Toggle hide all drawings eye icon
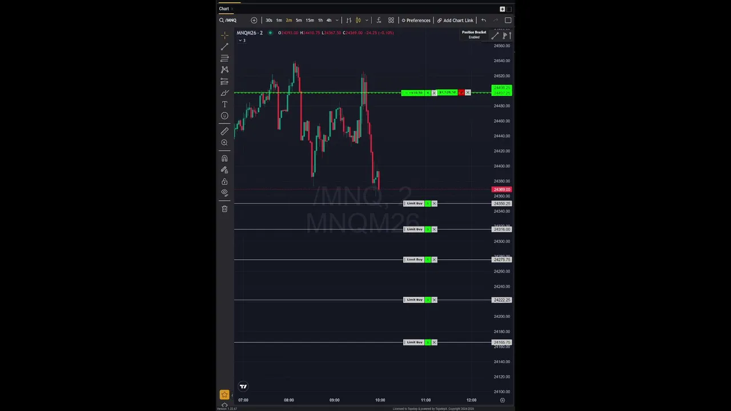731x411 pixels. (224, 193)
